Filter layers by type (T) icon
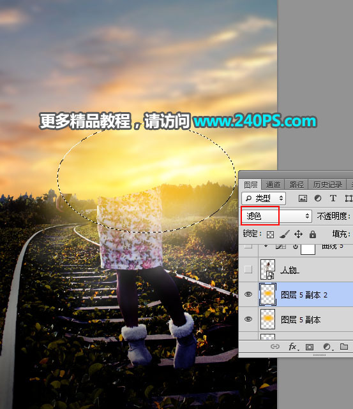The width and height of the screenshot is (353, 409). [333, 199]
